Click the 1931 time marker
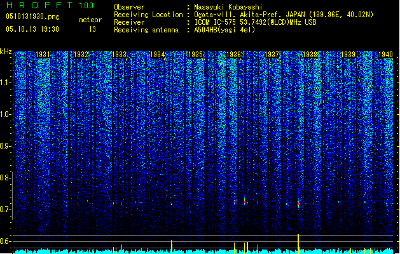400x254 pixels. (43, 55)
